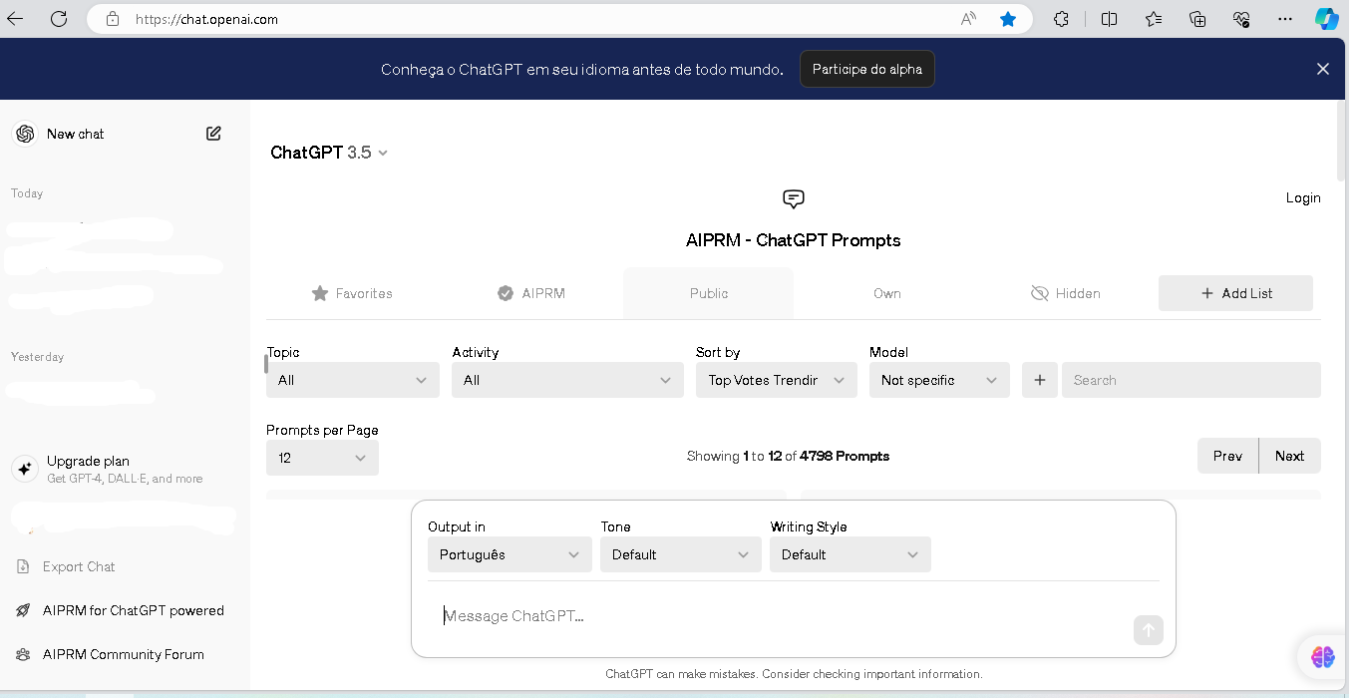Viewport: 1362px width, 698px height.
Task: Open the Model Not specific dropdown
Action: 939,380
